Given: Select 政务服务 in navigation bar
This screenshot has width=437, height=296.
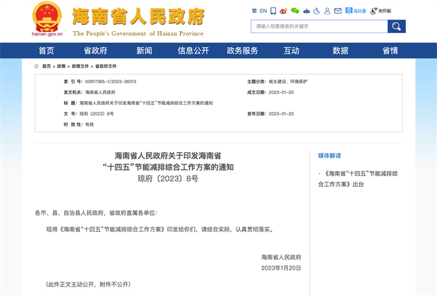Looking at the screenshot, I should tap(242, 51).
